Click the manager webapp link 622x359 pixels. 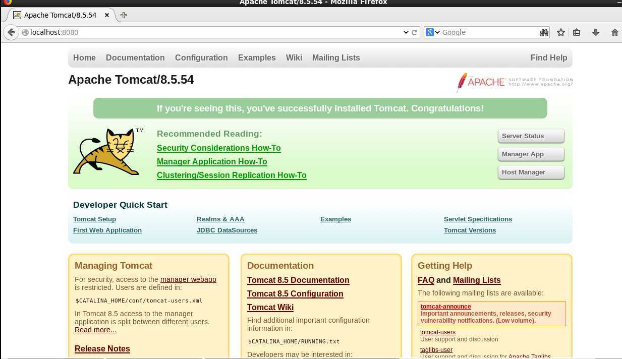[x=188, y=279]
